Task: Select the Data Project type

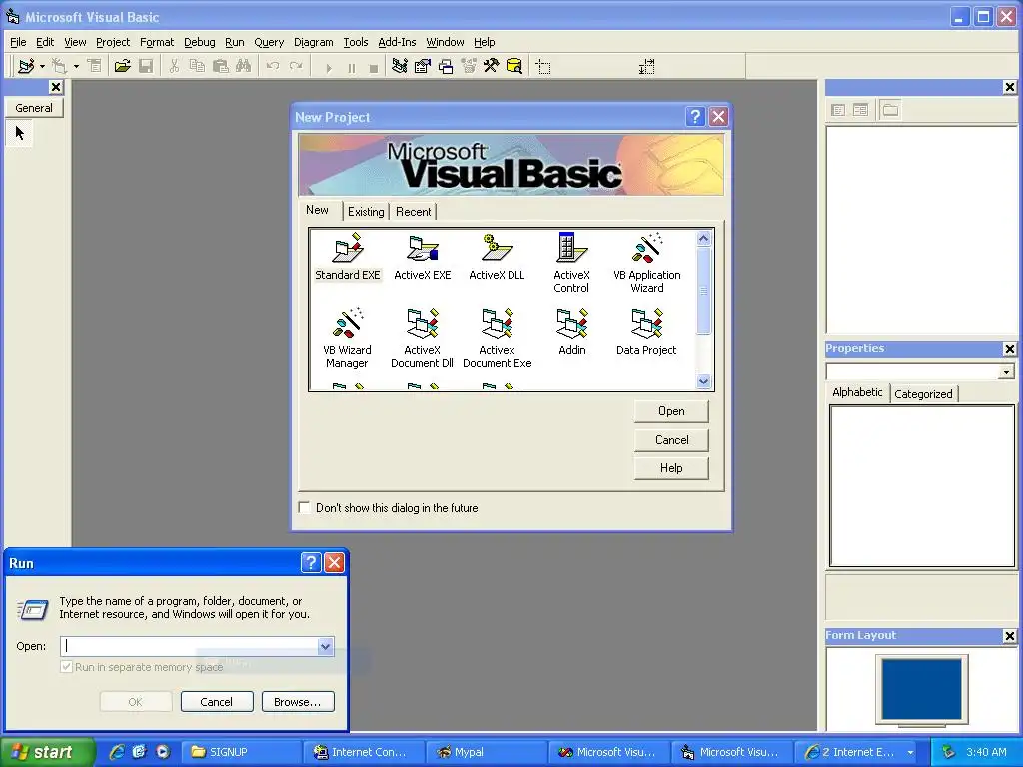Action: point(646,332)
